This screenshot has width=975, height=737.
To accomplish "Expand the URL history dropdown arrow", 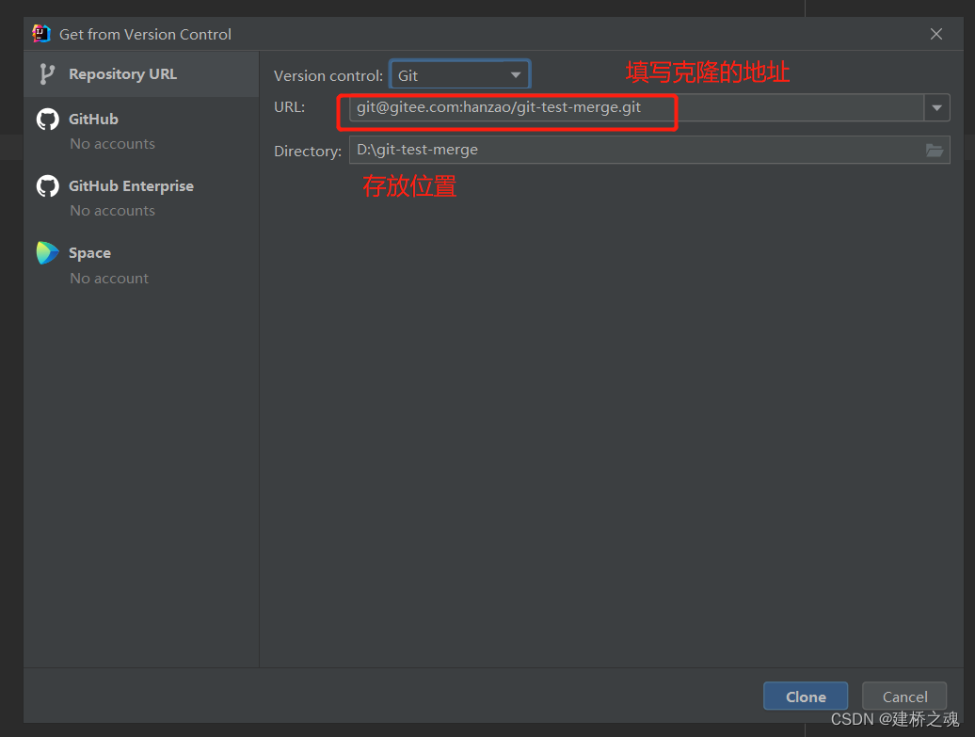I will point(936,107).
